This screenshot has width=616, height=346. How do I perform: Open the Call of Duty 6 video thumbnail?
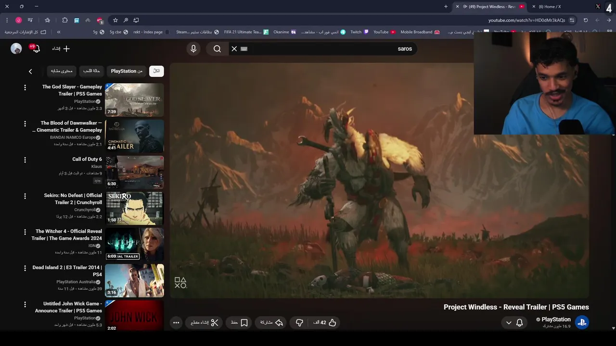(134, 172)
